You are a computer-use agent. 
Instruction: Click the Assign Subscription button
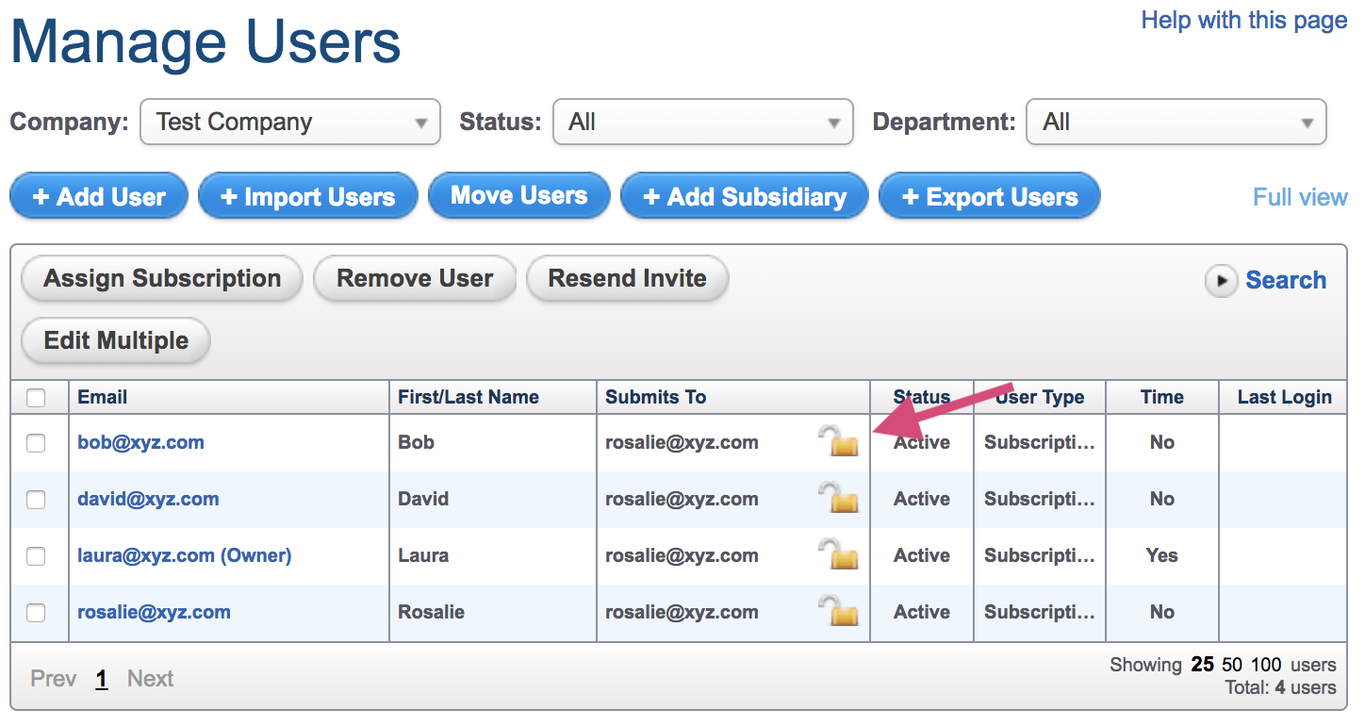point(162,279)
